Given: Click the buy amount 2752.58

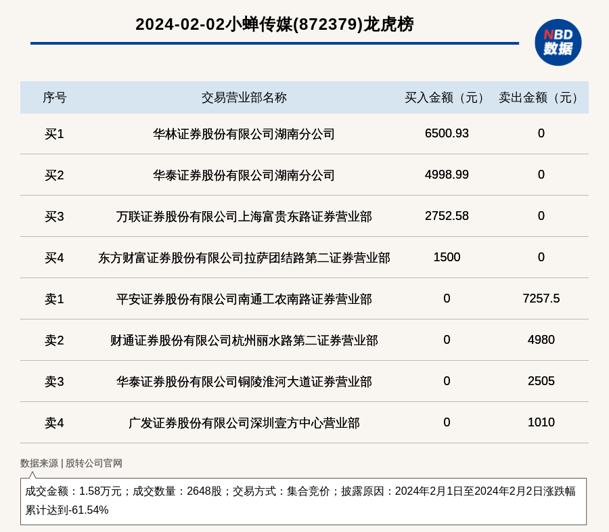Looking at the screenshot, I should click(x=447, y=216).
